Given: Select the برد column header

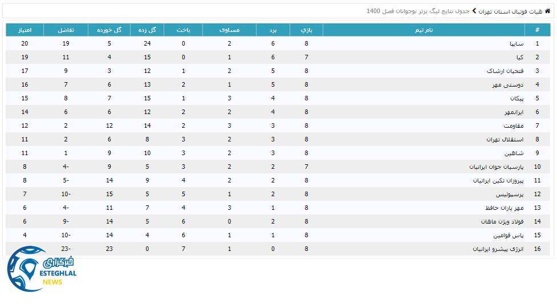Looking at the screenshot, I should pyautogui.click(x=273, y=30).
